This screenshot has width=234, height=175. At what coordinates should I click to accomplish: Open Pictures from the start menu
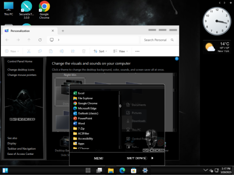pos(134,113)
